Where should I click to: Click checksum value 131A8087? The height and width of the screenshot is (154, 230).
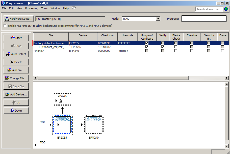pos(104,47)
